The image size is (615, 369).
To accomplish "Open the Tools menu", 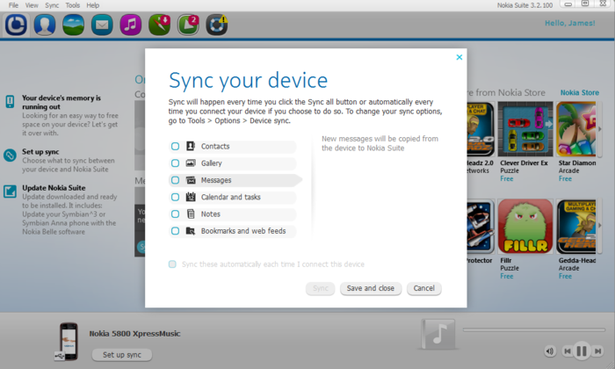I will click(73, 5).
